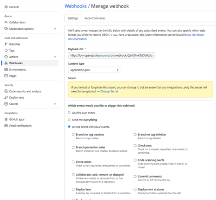Enable the 'Commit comments' event checkbox
The width and height of the screenshot is (216, 200).
tap(135, 176)
